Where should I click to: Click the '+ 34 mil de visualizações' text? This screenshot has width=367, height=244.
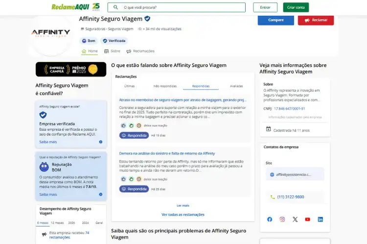pos(162,29)
